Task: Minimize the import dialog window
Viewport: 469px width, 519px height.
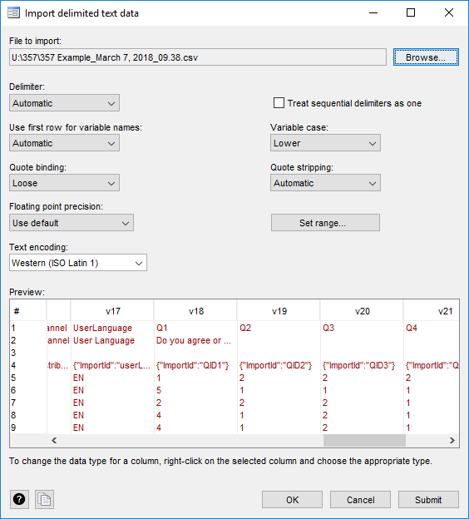Action: tap(373, 13)
